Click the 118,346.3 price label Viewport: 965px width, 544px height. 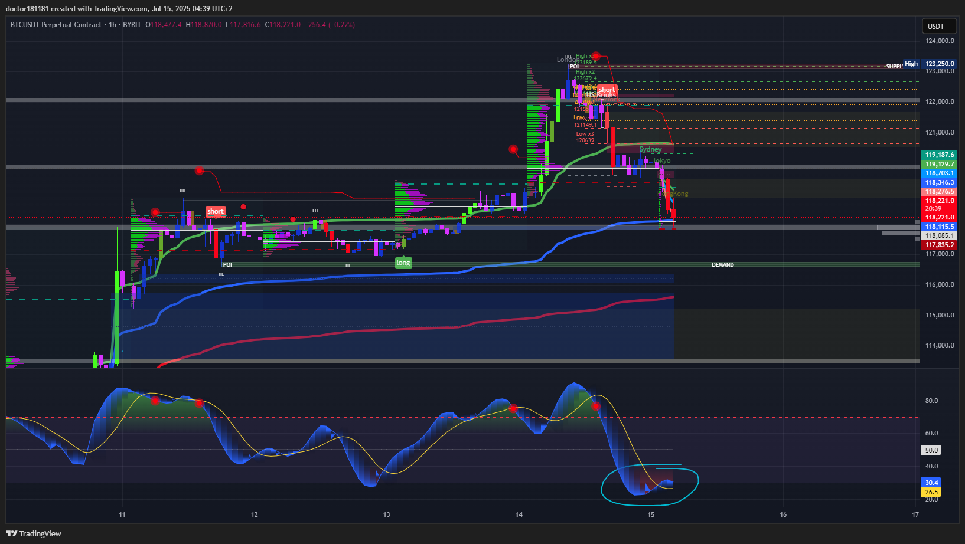pyautogui.click(x=939, y=182)
